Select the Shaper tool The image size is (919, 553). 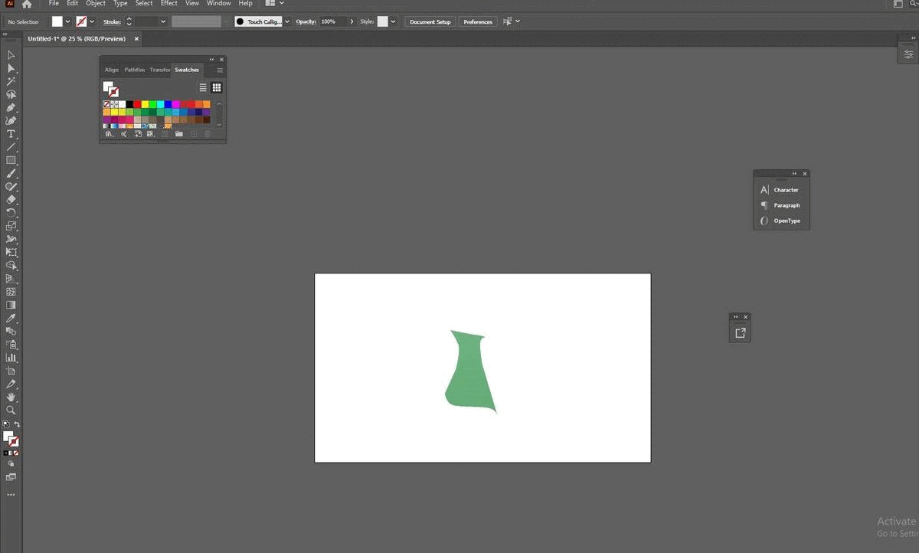point(11,186)
